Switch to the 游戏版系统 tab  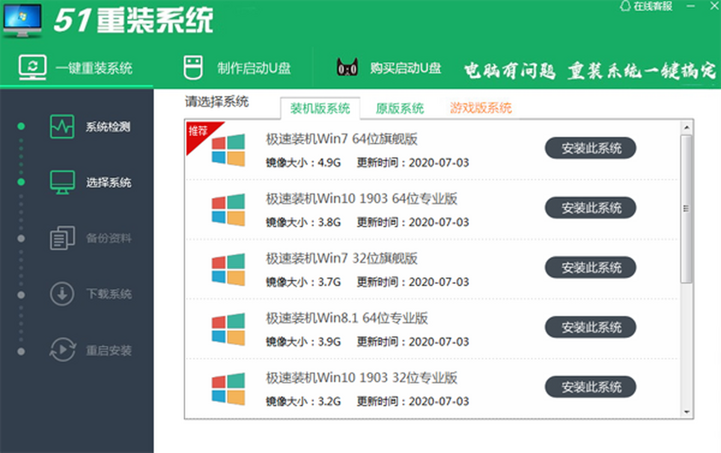coord(481,108)
